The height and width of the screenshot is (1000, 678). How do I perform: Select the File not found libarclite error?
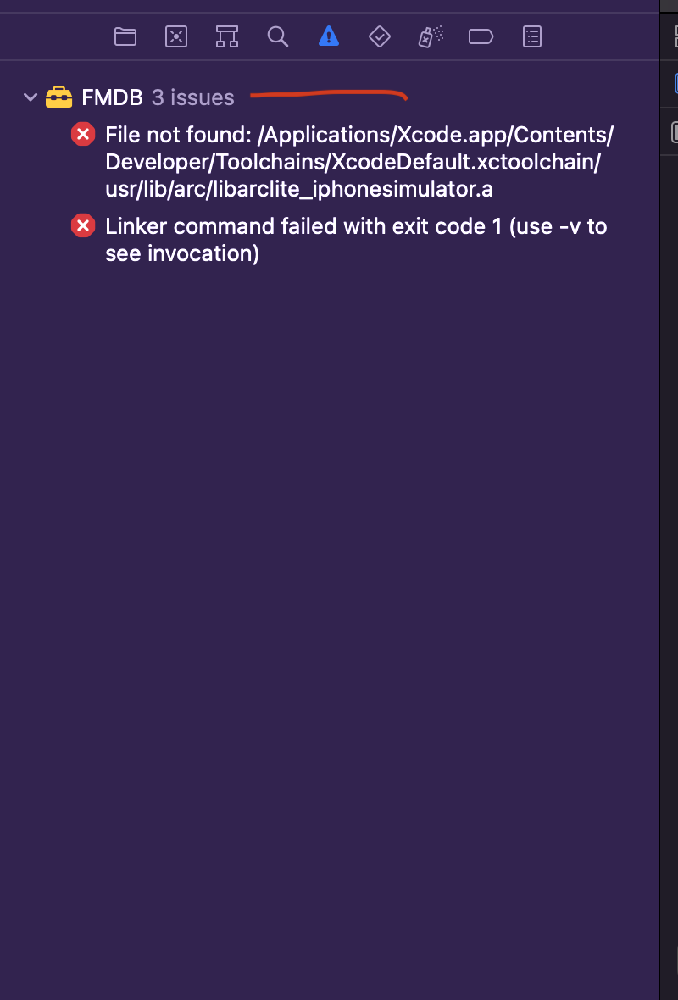pos(359,162)
